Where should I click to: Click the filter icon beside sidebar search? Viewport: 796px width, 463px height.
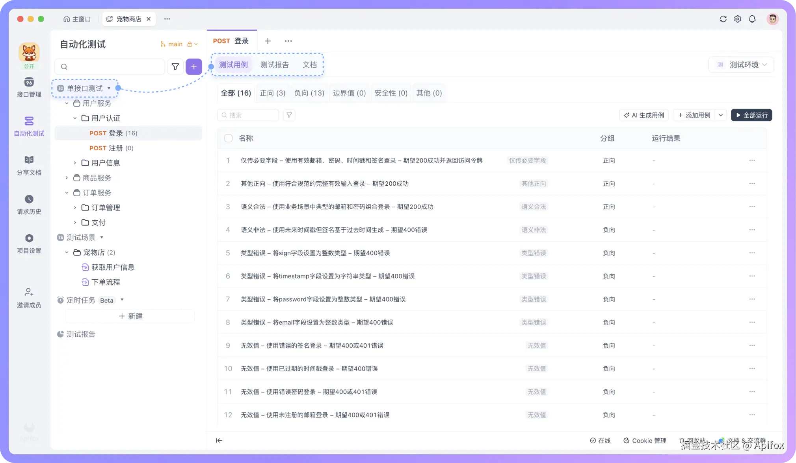tap(175, 67)
